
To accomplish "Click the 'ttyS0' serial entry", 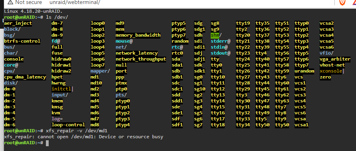I will [282, 125].
